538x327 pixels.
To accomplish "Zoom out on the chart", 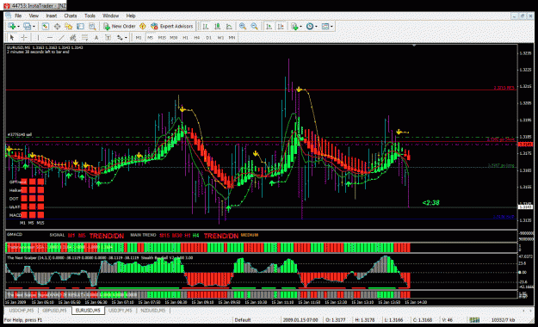I will [x=254, y=26].
